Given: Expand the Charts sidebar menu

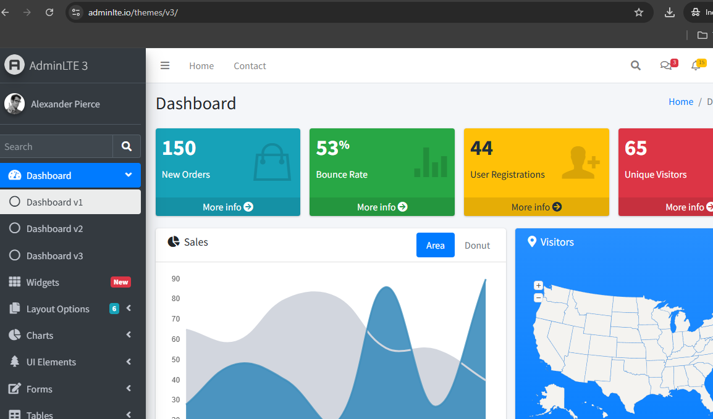Looking at the screenshot, I should click(x=40, y=336).
